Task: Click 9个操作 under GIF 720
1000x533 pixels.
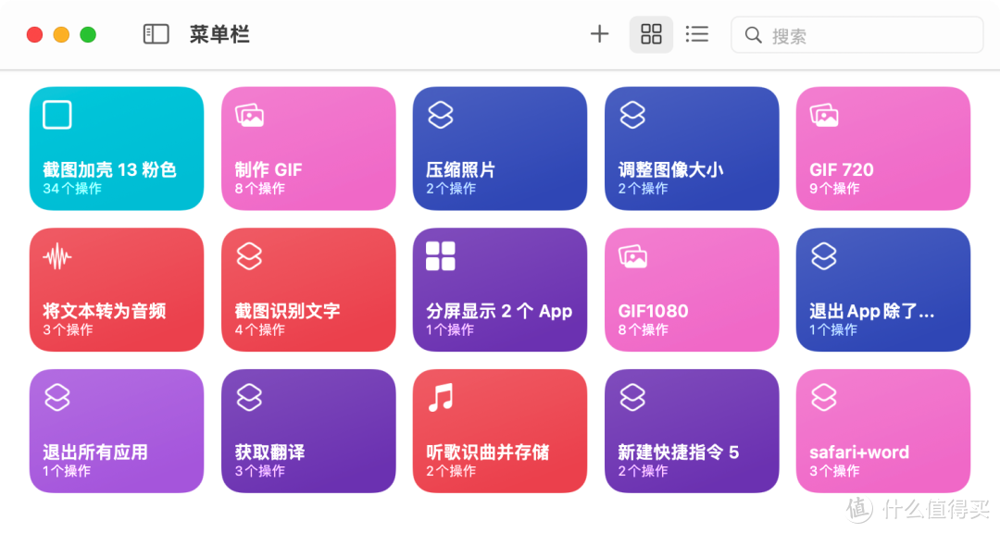Action: point(834,189)
